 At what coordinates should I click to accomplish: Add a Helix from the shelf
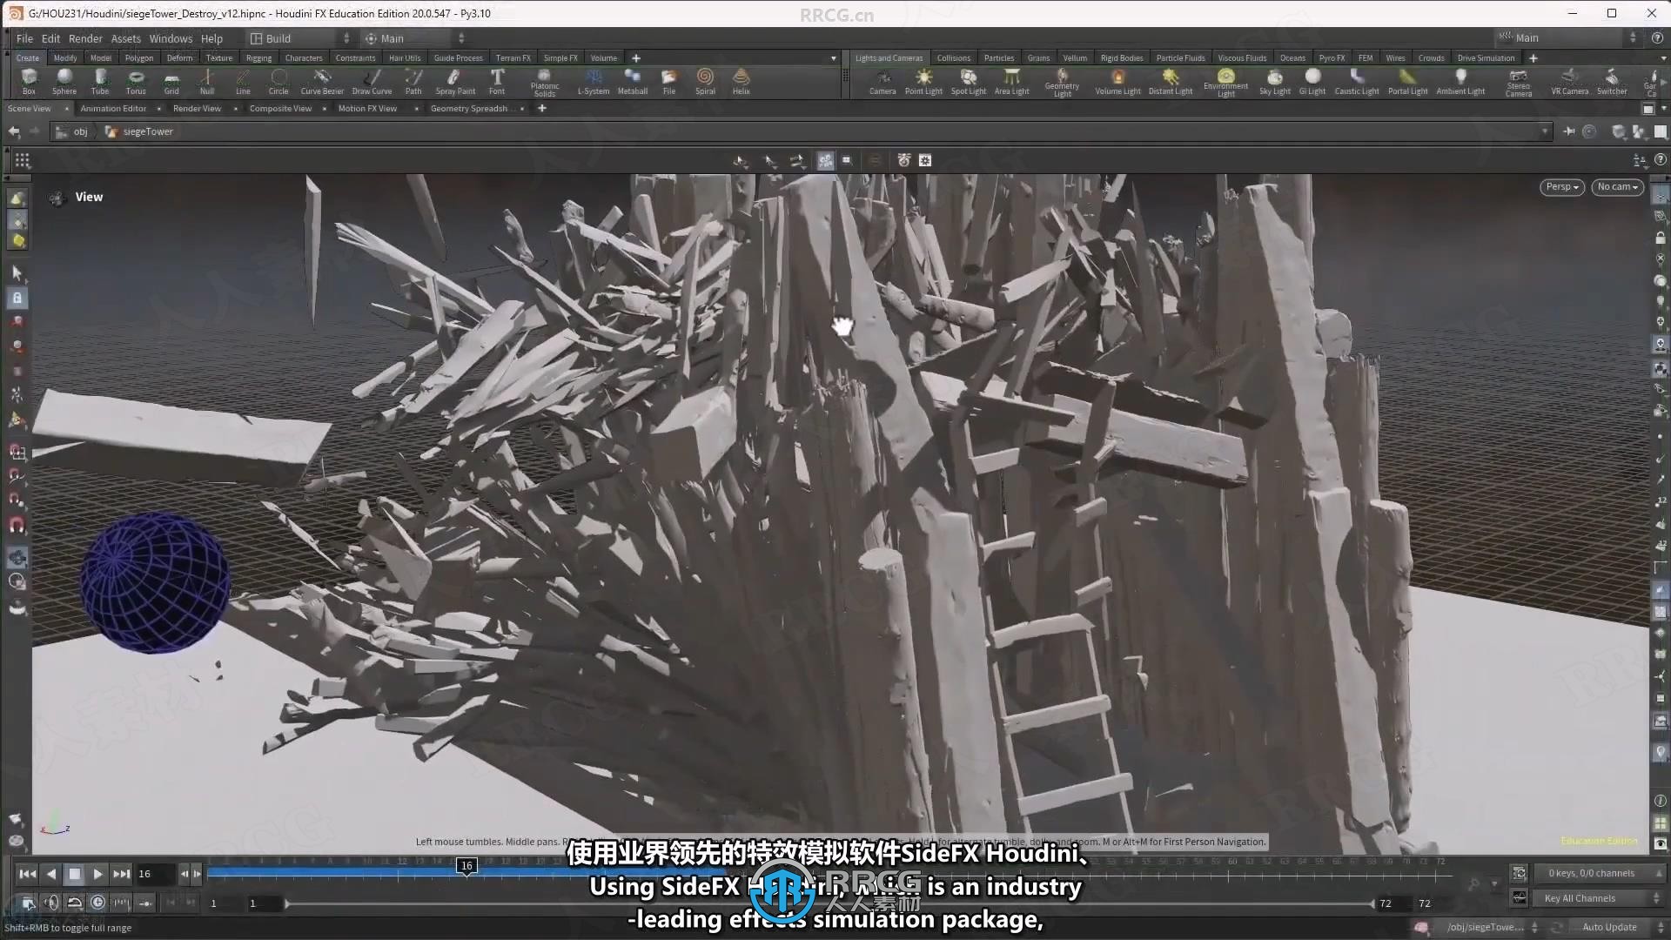(x=741, y=82)
